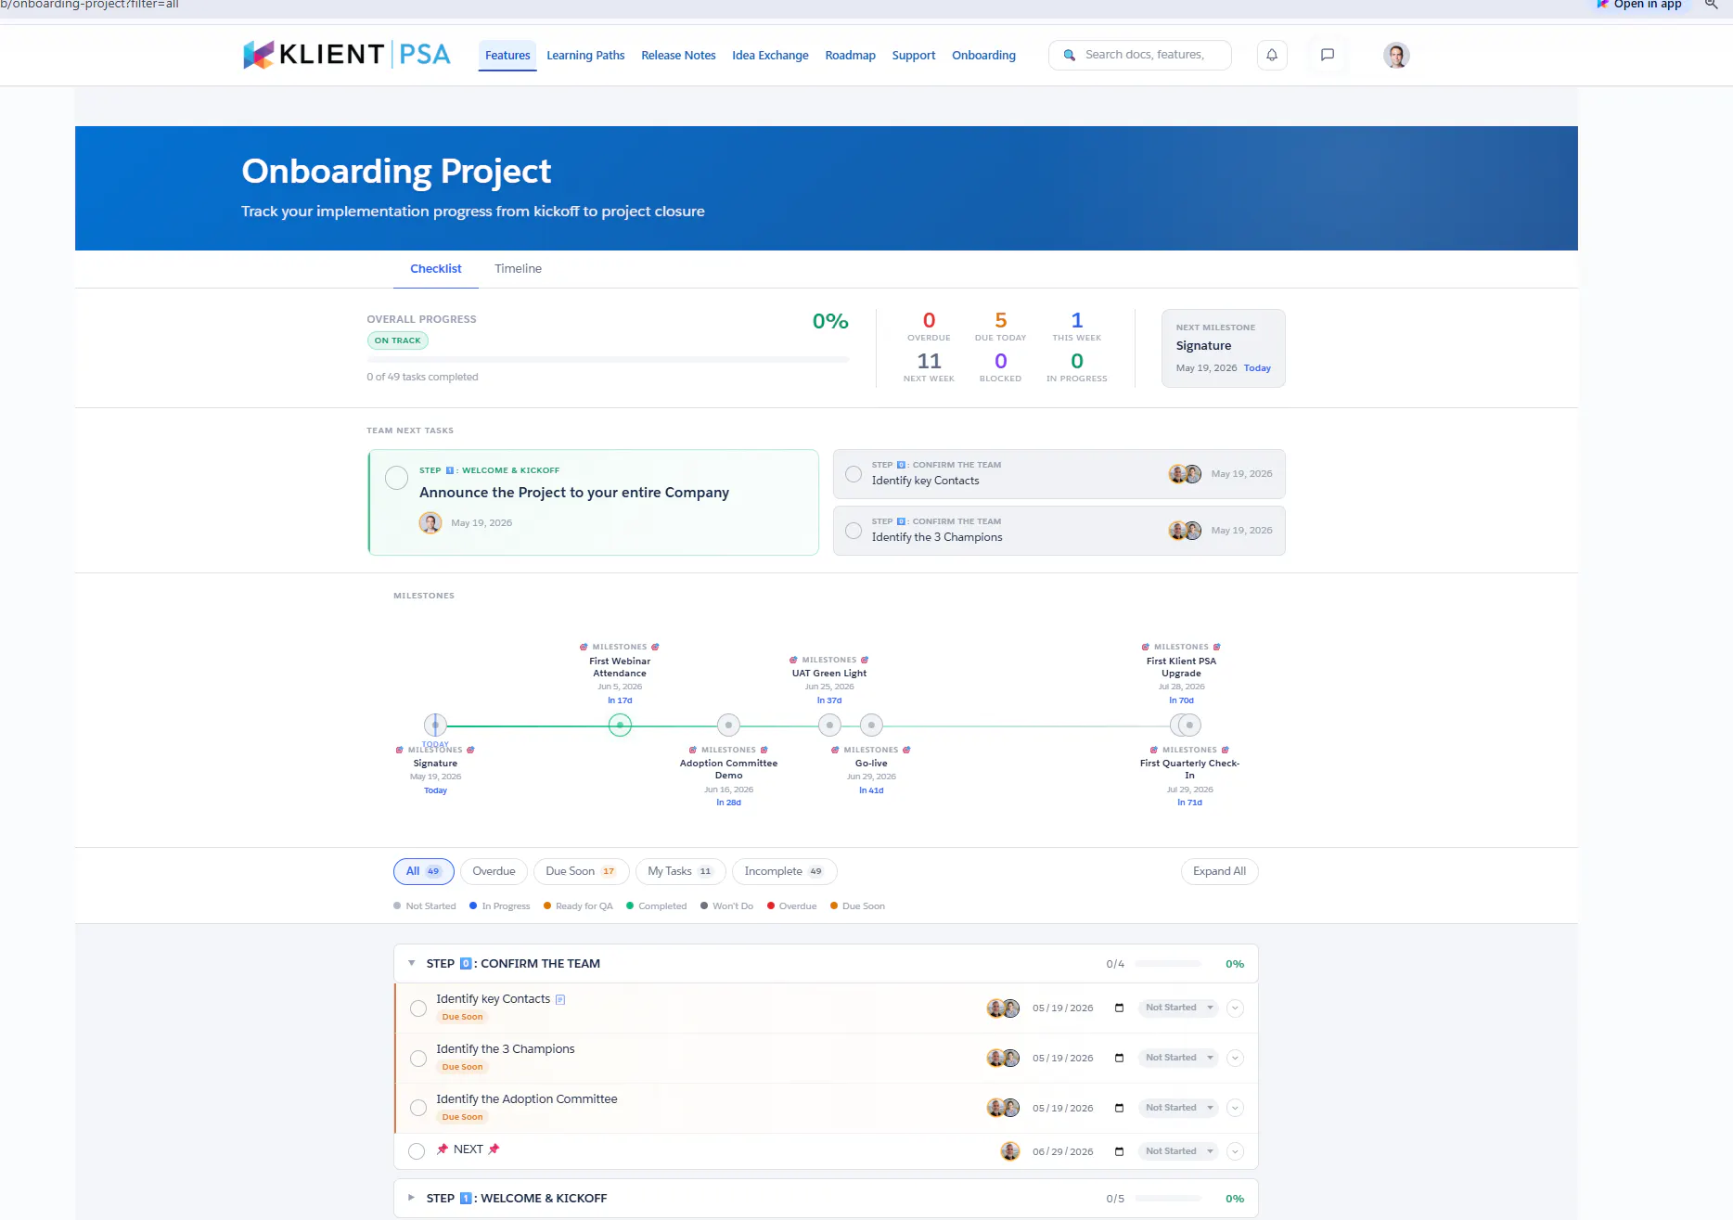Image resolution: width=1733 pixels, height=1220 pixels.
Task: Open the Support nav link
Action: coord(914,56)
